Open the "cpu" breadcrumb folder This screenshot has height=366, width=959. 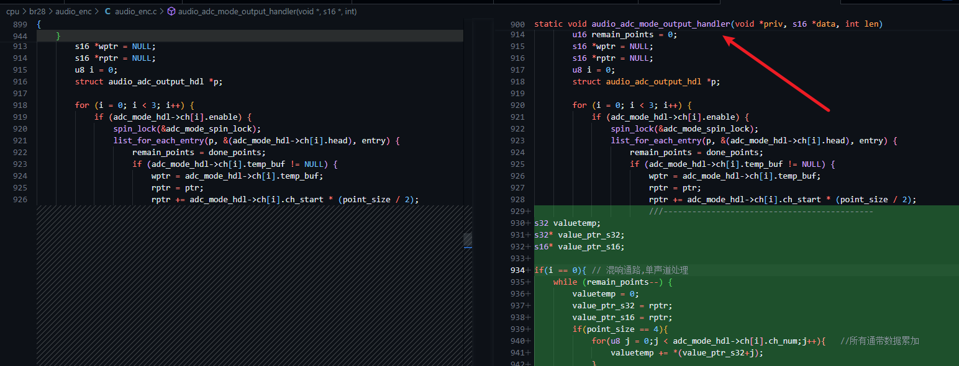tap(12, 12)
